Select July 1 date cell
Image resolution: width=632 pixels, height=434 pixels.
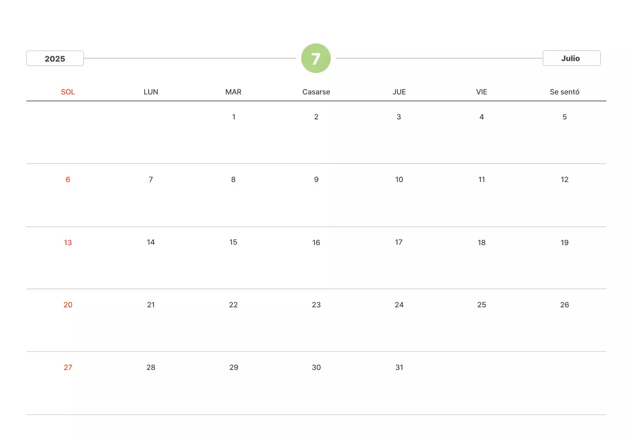tap(234, 117)
